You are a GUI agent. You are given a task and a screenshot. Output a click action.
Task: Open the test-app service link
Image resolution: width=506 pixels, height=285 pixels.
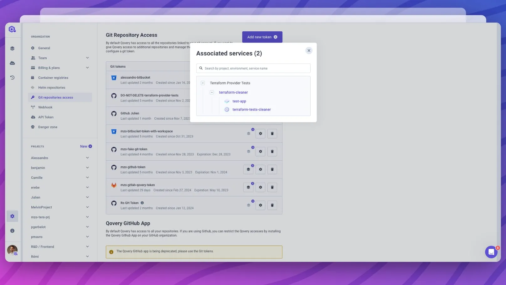tap(239, 101)
